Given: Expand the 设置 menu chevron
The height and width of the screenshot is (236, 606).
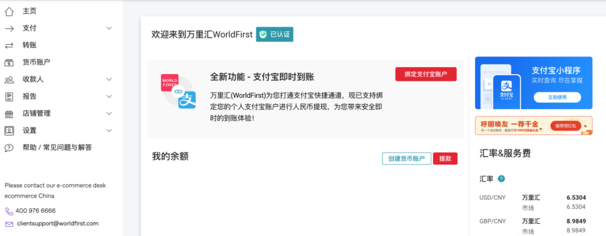Looking at the screenshot, I should (x=109, y=131).
